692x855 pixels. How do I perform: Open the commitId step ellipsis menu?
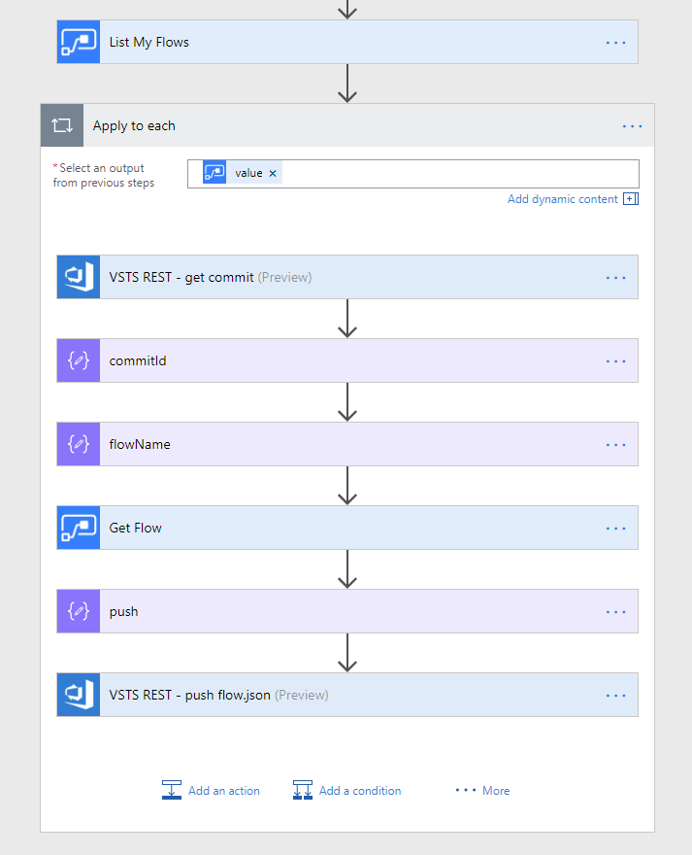tap(615, 361)
